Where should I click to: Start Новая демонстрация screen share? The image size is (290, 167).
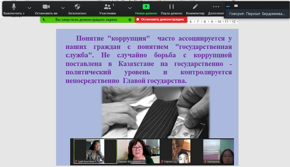[145, 7]
